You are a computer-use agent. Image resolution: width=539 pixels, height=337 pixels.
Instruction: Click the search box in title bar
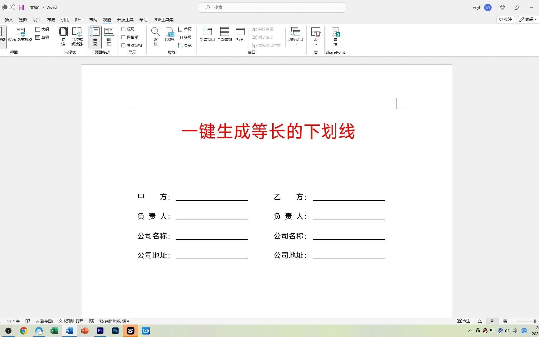pyautogui.click(x=272, y=7)
